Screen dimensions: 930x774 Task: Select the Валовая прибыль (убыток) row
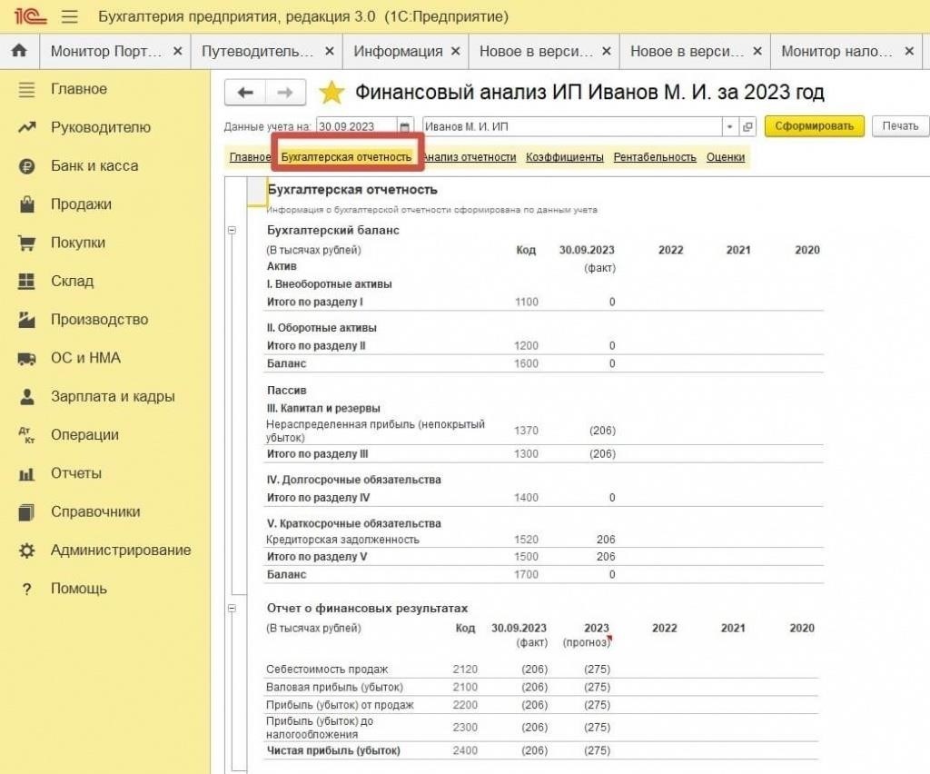click(x=541, y=688)
